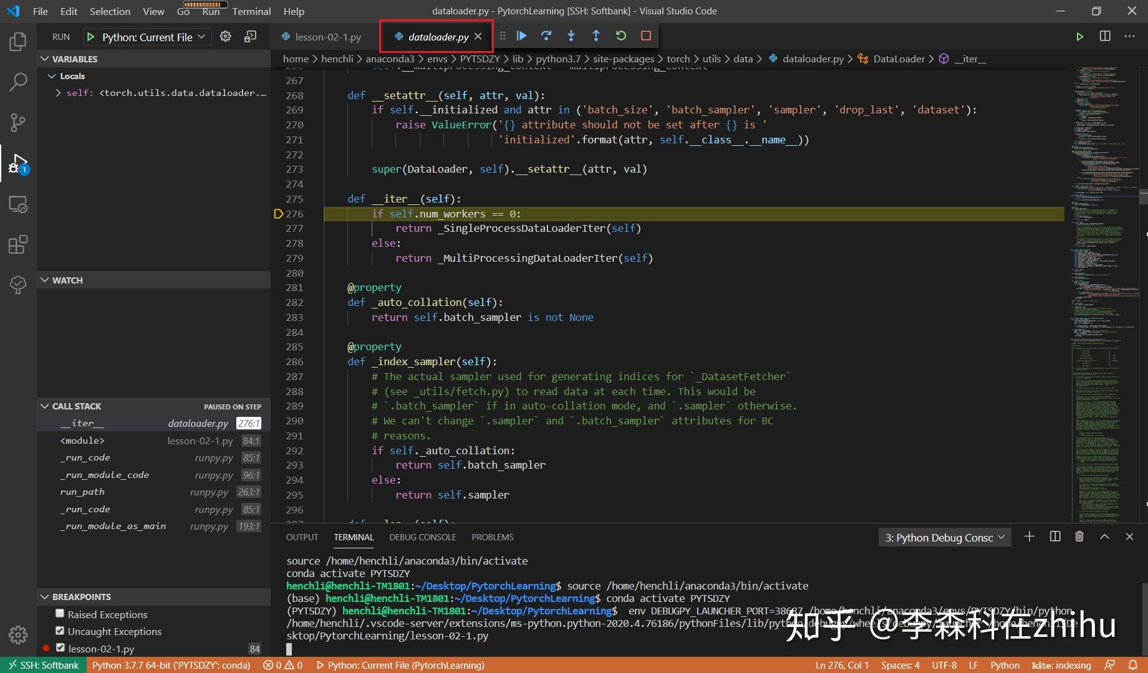The width and height of the screenshot is (1148, 673).
Task: Switch to the DEBUG CONSOLE tab
Action: pyautogui.click(x=422, y=537)
